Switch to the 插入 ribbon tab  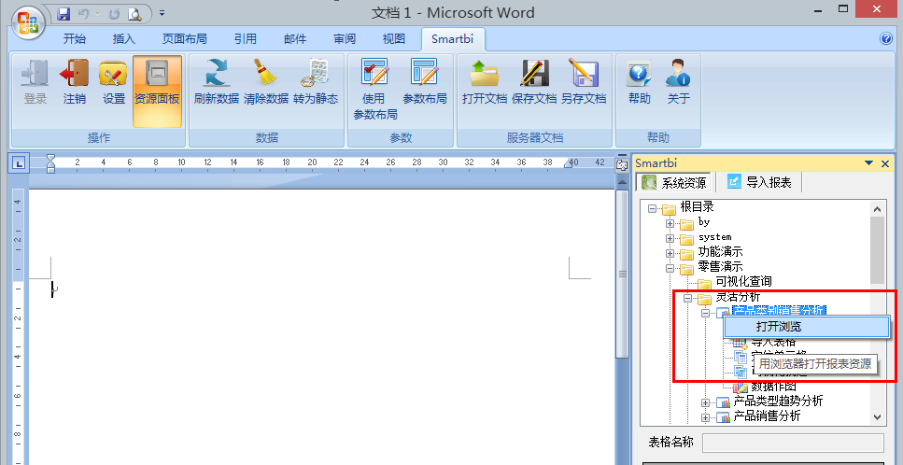coord(124,38)
